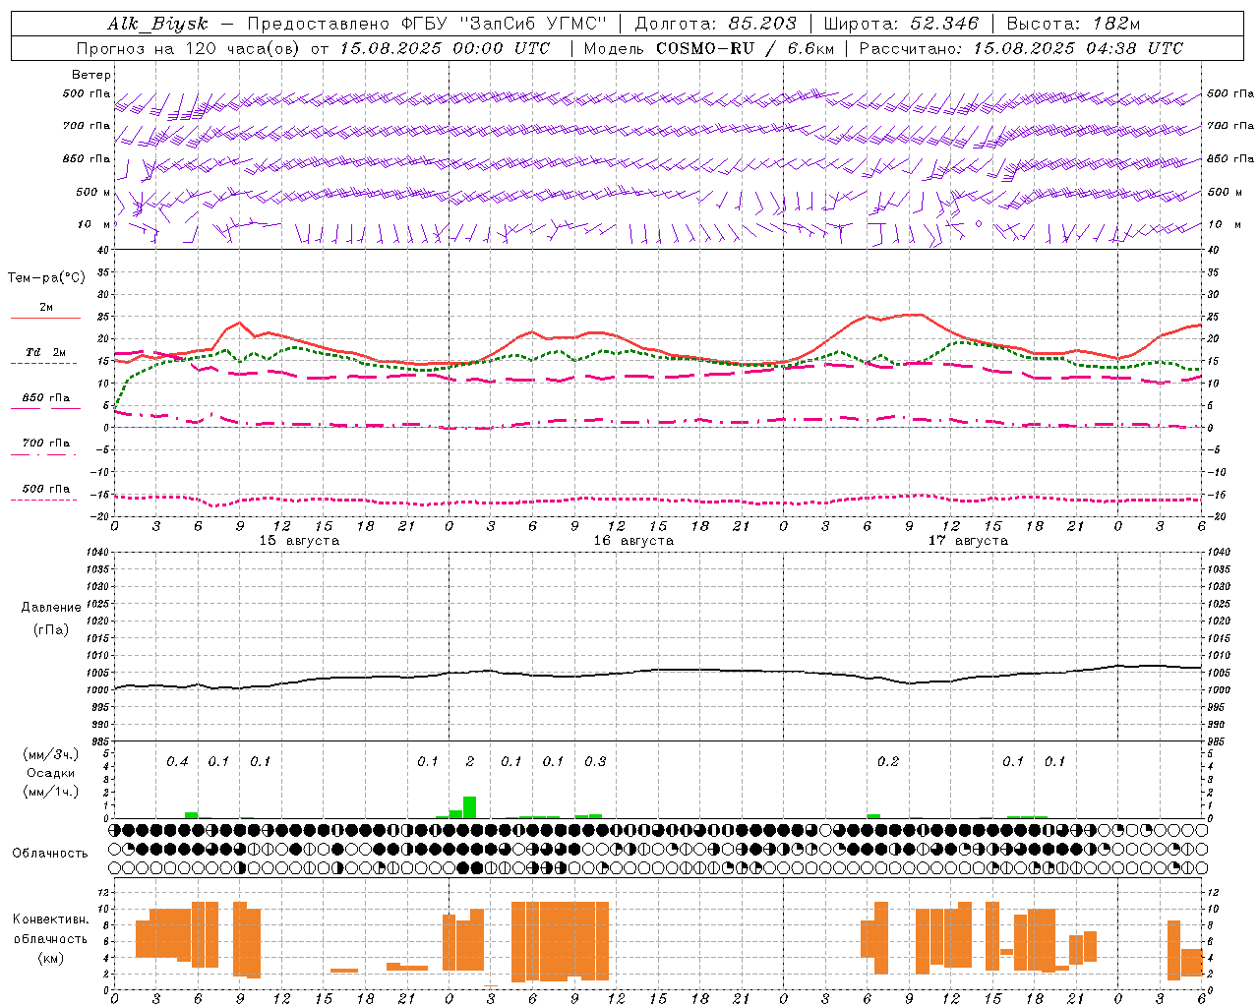Image resolution: width=1259 pixels, height=1007 pixels.
Task: Click 'Прогноз на 120 часа(ов)' forecast text
Action: (x=189, y=48)
